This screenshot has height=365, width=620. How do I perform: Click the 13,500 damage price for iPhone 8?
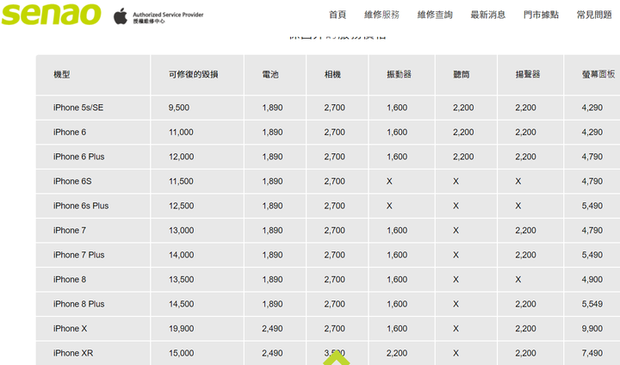click(181, 279)
